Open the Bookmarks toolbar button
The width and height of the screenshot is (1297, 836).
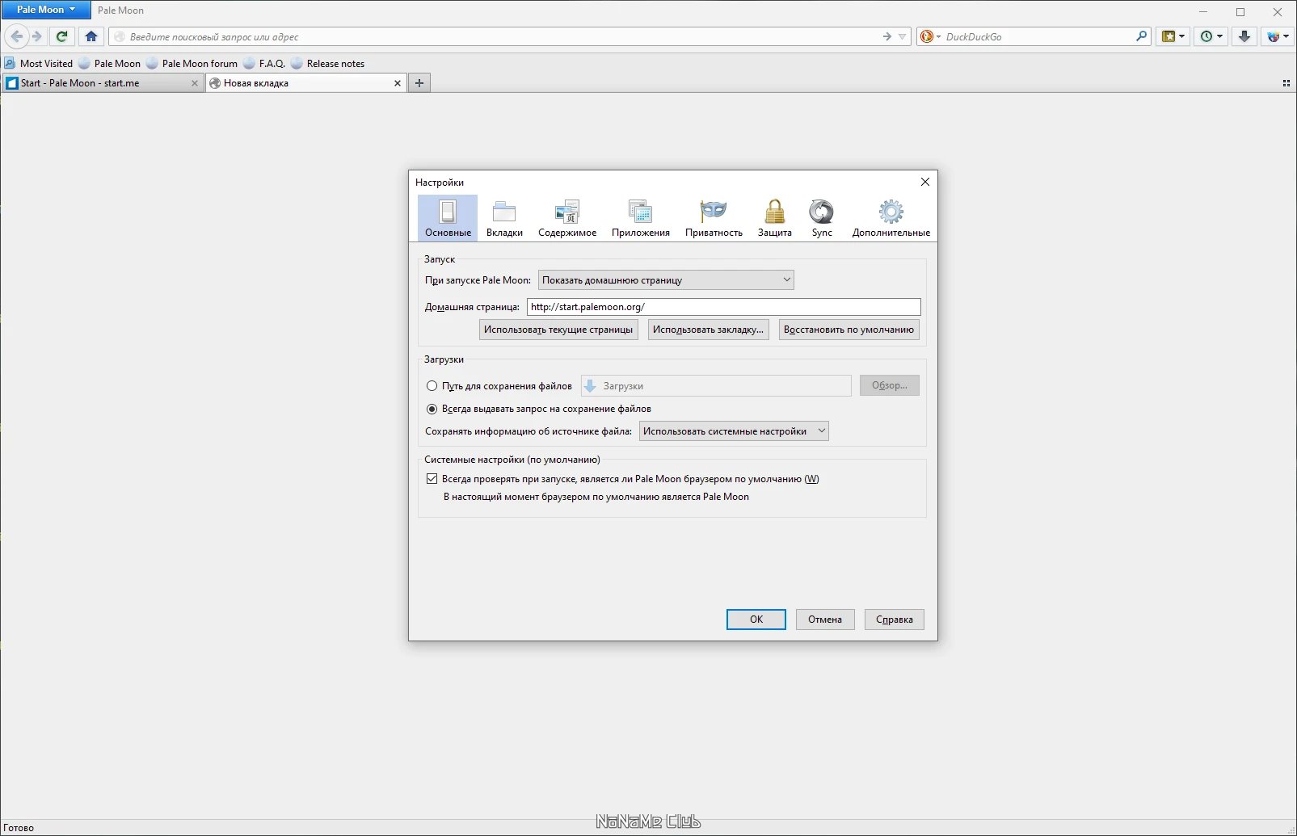coord(1173,36)
